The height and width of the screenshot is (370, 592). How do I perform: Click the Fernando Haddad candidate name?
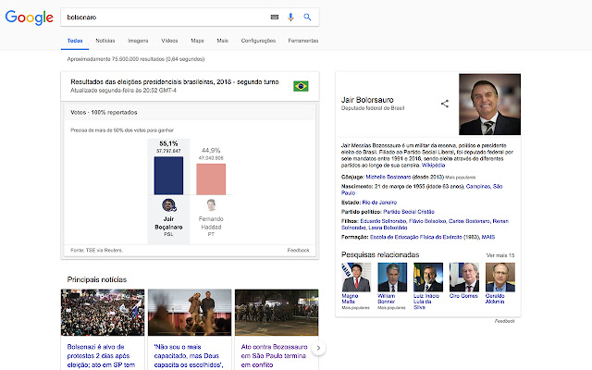(x=211, y=223)
